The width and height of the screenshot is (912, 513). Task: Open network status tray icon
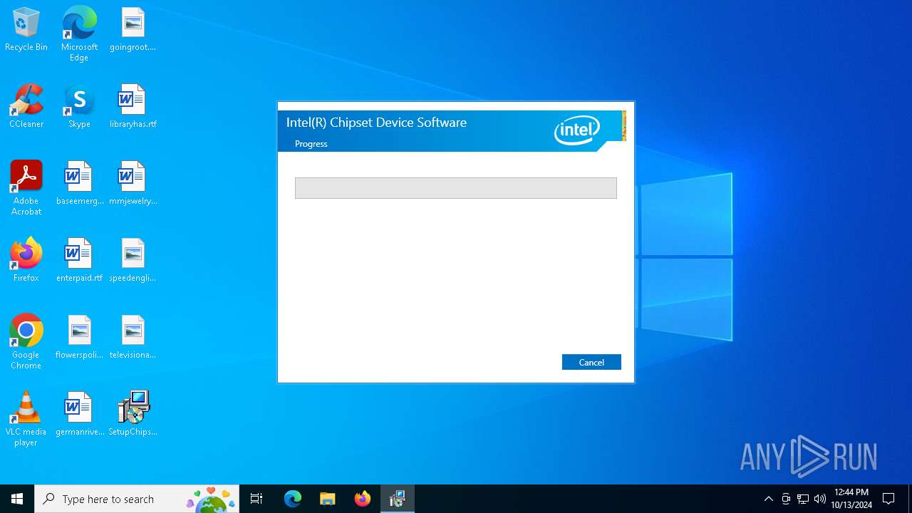coord(803,499)
